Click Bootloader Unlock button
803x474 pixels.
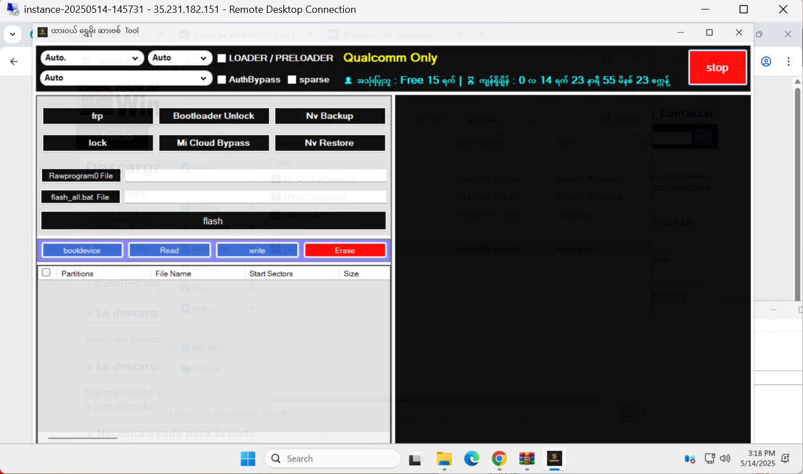[x=214, y=116]
